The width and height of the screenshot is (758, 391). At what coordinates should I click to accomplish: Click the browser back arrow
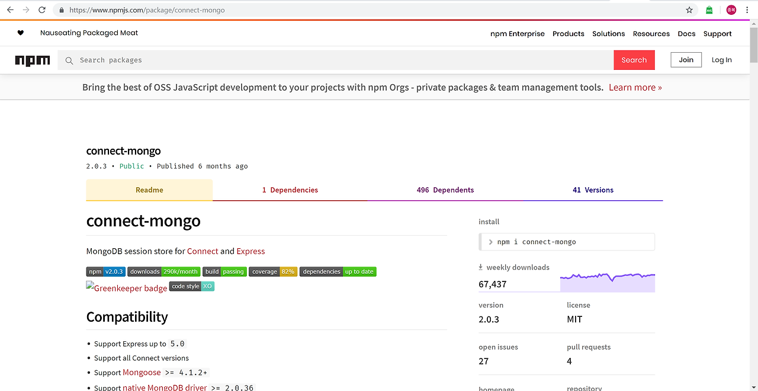point(10,10)
